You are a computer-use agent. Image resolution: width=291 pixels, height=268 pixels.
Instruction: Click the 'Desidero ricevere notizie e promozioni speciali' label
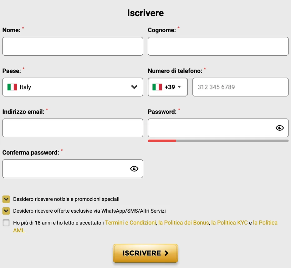click(66, 199)
